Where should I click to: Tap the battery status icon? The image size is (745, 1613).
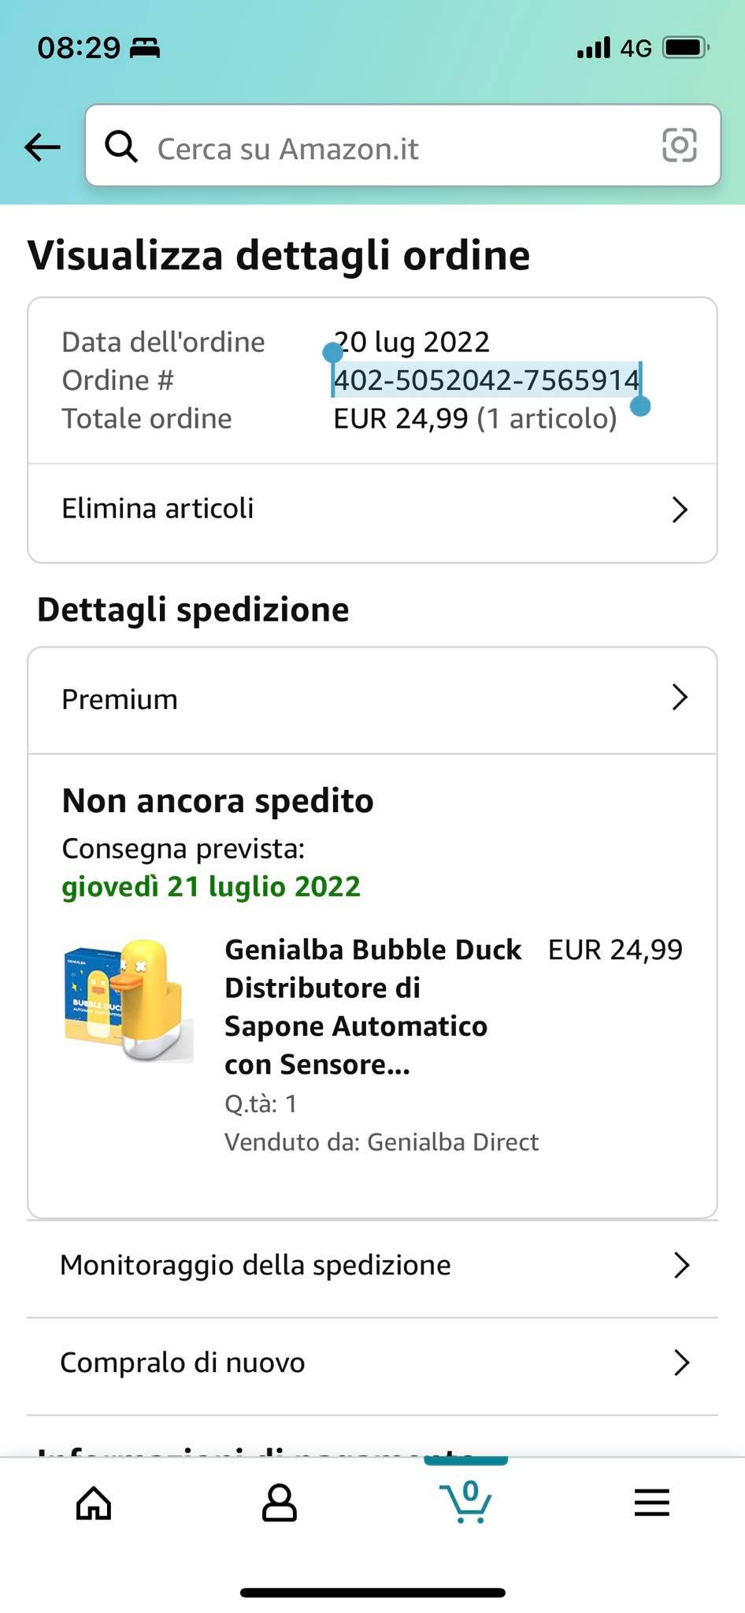pos(685,48)
